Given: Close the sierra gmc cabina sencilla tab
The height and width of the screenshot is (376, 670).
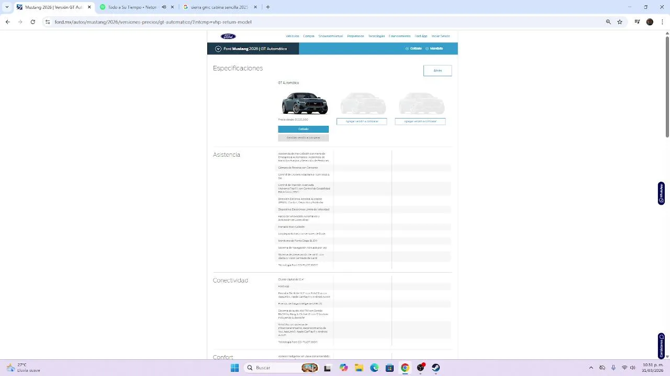Looking at the screenshot, I should click(255, 7).
